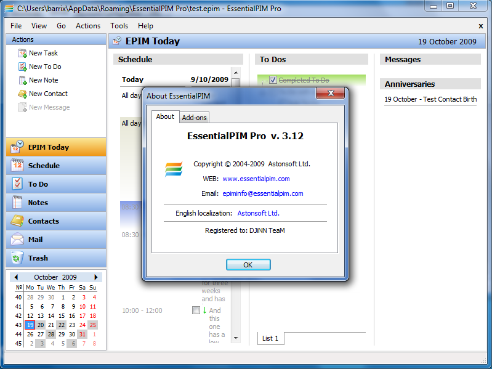The image size is (492, 369).
Task: Open the View menu
Action: [39, 26]
